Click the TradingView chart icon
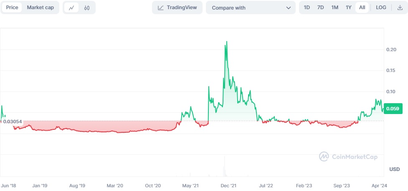 pos(161,8)
